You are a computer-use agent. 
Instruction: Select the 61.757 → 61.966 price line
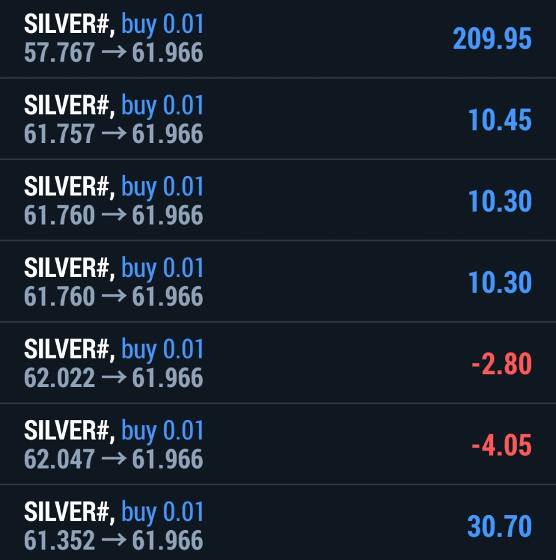pos(113,134)
